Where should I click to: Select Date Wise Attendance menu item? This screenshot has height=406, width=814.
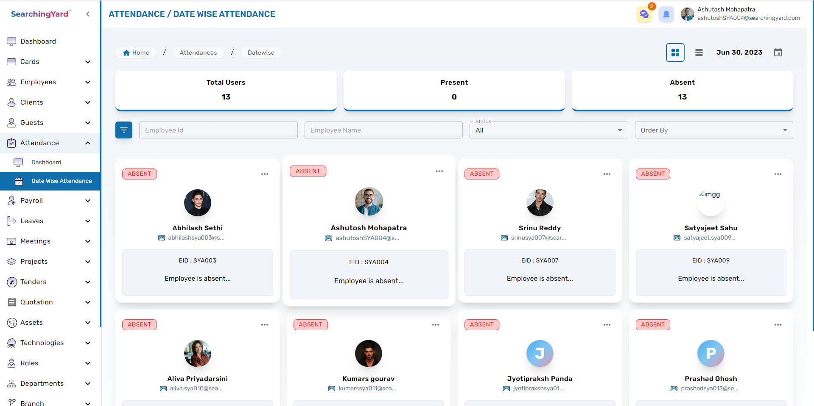point(61,181)
